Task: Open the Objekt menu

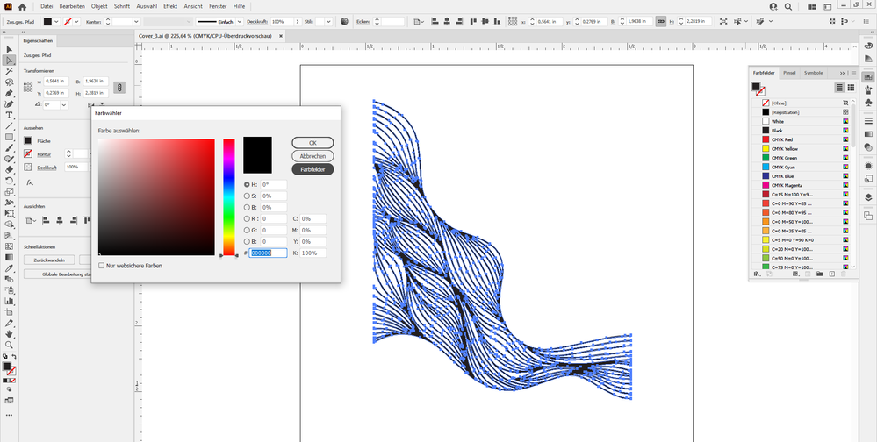Action: 99,6
